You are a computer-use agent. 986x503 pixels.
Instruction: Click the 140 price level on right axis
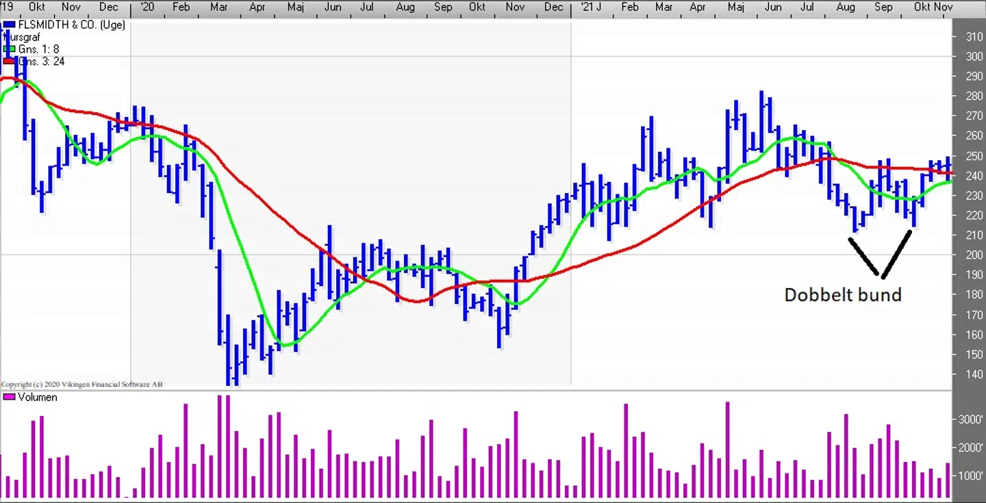974,374
